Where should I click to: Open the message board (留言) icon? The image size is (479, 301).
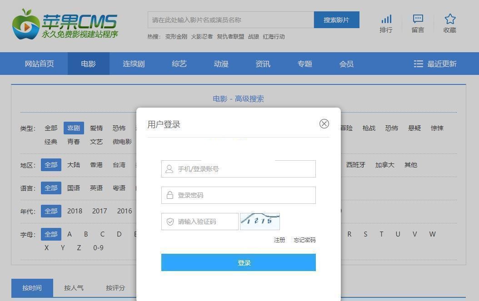(417, 19)
